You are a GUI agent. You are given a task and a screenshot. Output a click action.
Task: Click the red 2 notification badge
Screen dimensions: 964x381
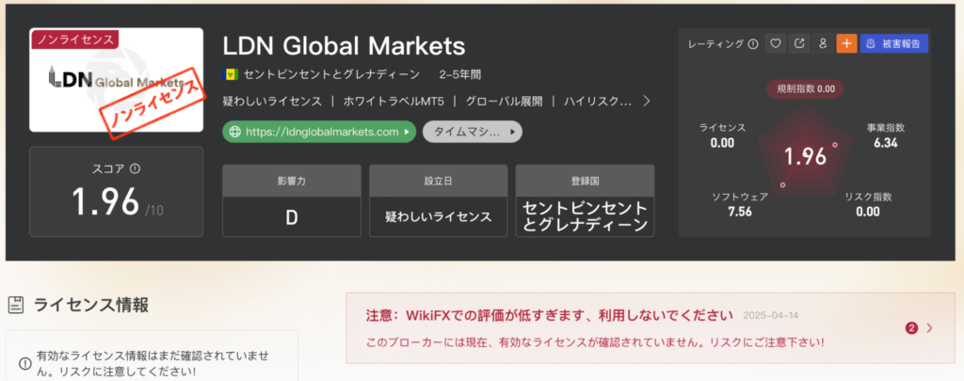(911, 328)
